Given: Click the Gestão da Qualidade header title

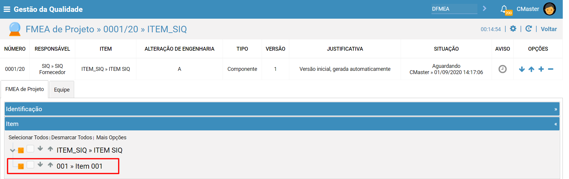Looking at the screenshot, I should click(x=48, y=9).
